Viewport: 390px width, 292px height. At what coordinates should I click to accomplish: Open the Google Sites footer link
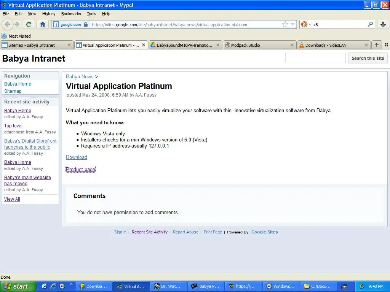[264, 232]
